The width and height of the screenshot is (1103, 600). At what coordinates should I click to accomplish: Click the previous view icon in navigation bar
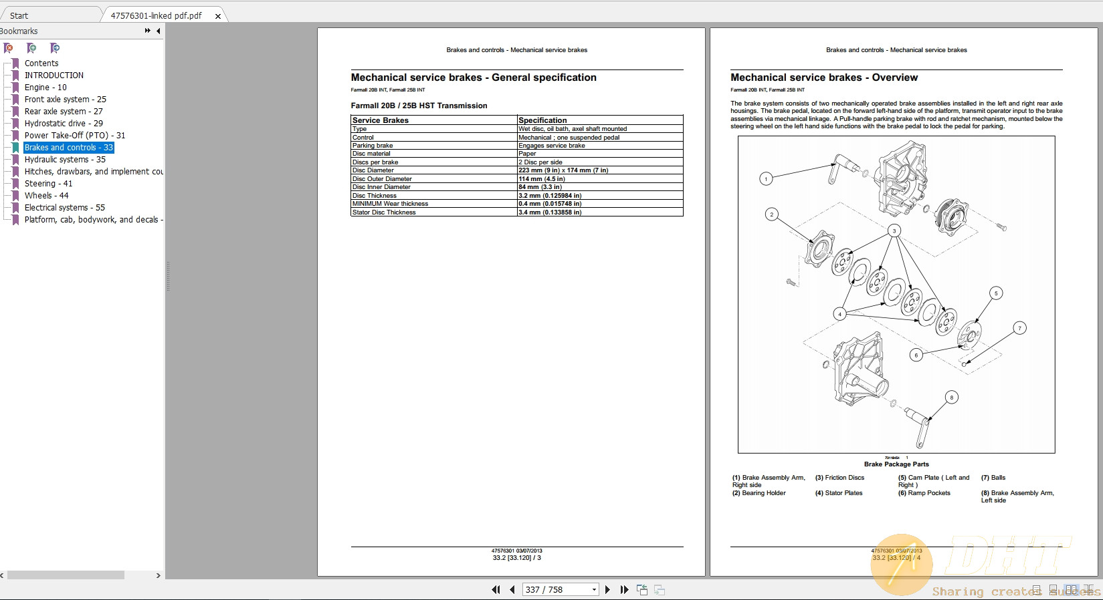point(642,589)
